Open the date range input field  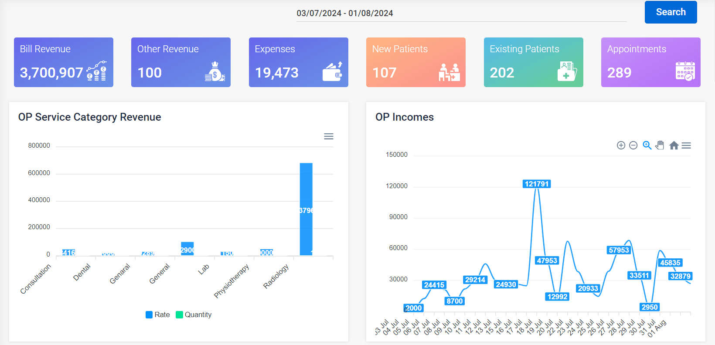pos(461,13)
